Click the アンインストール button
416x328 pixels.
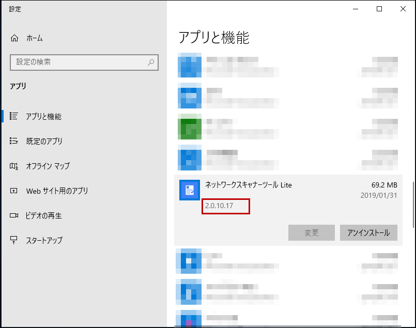(368, 233)
